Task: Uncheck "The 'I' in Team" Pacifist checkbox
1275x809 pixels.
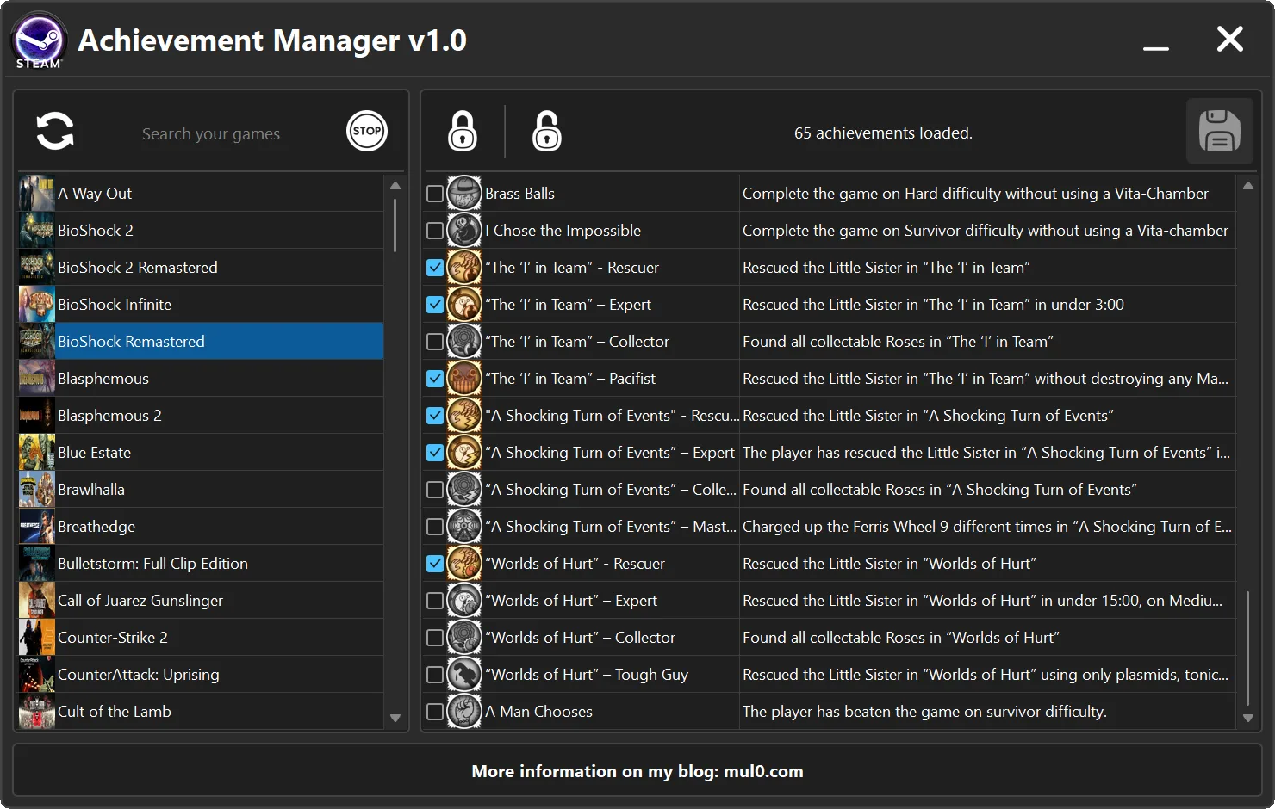Action: pos(435,379)
